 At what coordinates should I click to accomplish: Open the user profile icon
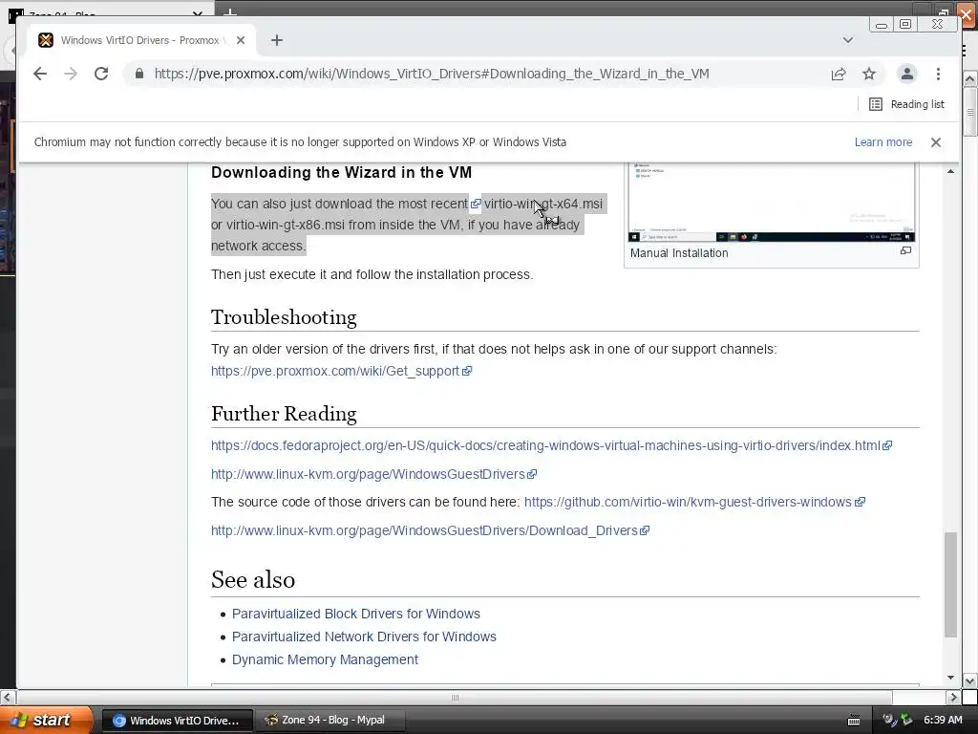point(907,74)
